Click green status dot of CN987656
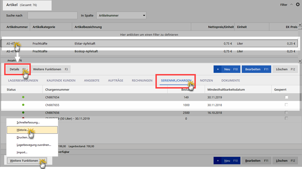The image size is (302, 169). (x=23, y=112)
